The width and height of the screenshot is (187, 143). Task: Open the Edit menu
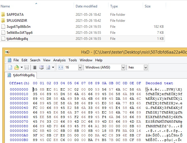24,60
